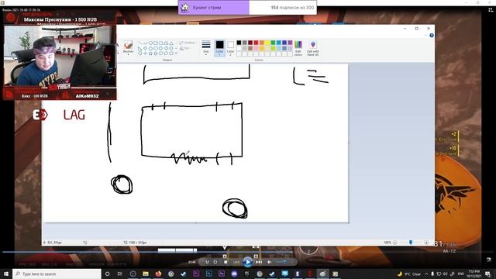Open volume control in system tray
496x279 pixels.
(445, 274)
